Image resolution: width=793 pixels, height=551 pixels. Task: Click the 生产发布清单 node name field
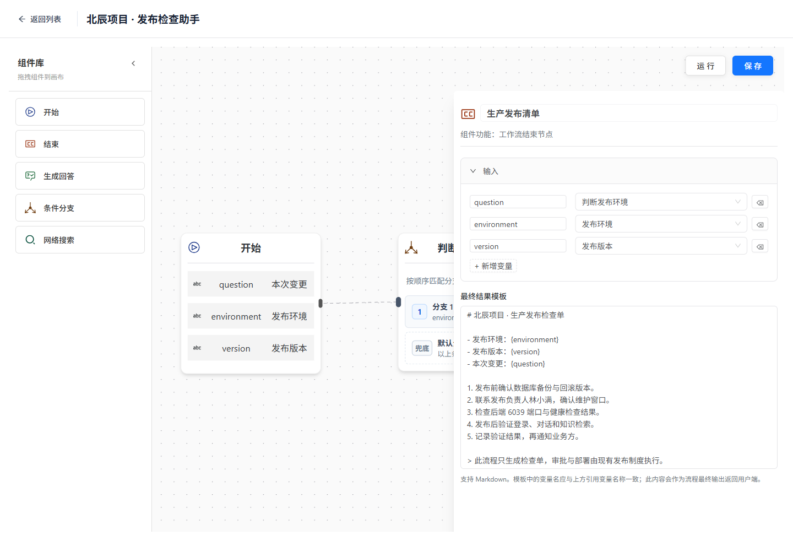pos(629,114)
